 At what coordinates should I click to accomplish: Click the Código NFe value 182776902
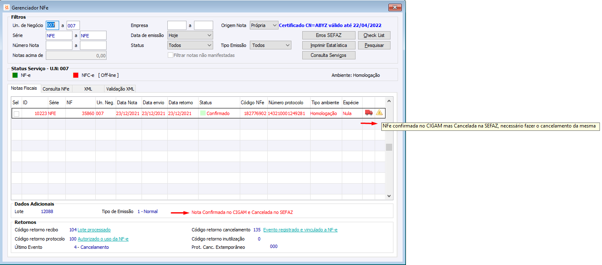(x=255, y=113)
